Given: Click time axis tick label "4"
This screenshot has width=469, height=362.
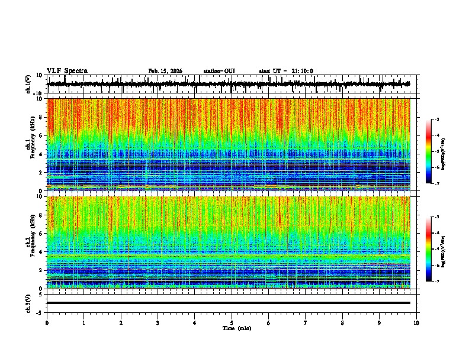Looking at the screenshot, I should coord(195,323).
